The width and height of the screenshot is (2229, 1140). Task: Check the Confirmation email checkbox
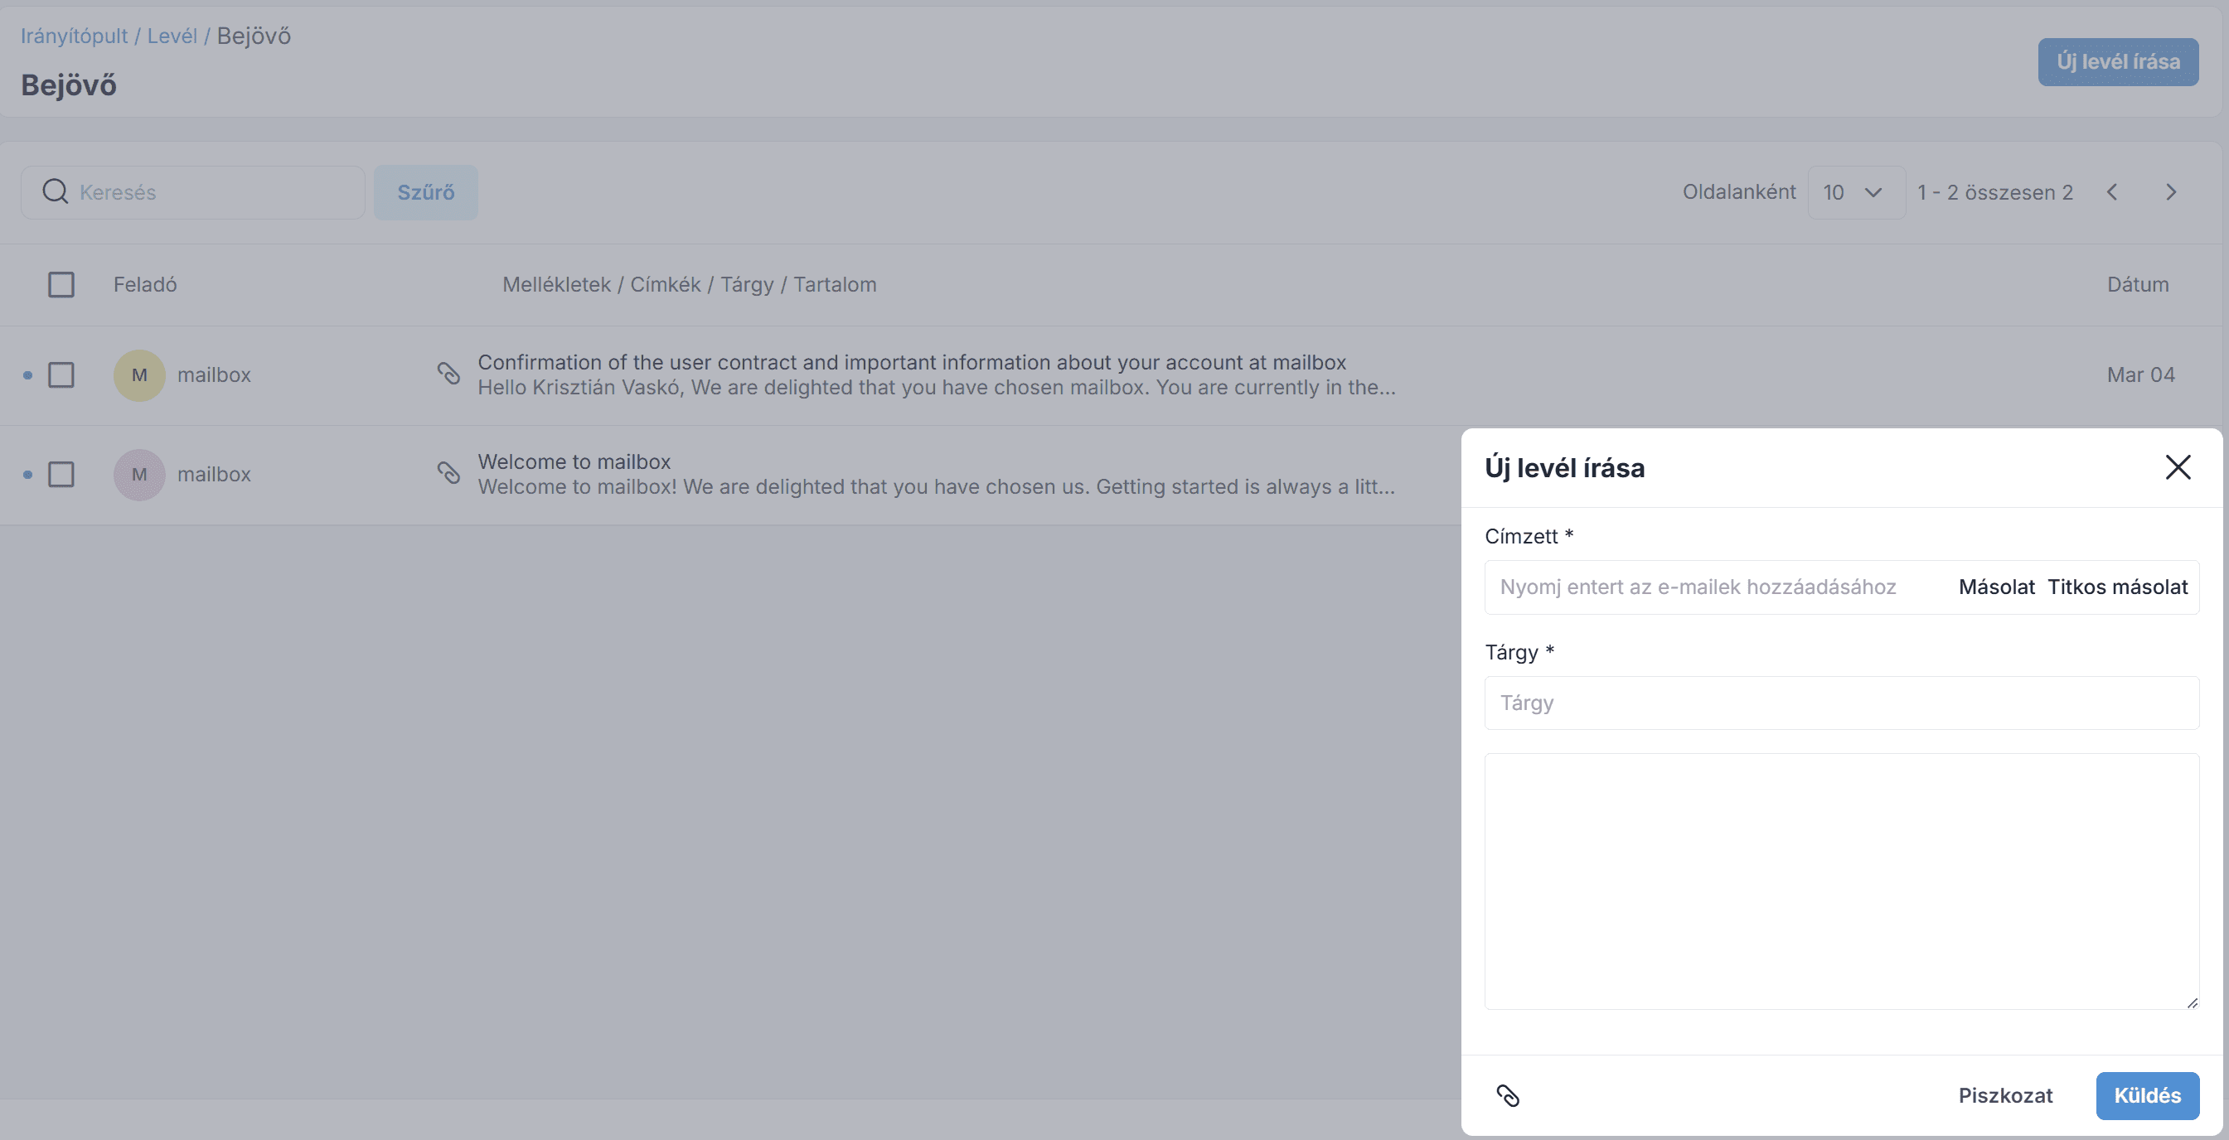[61, 375]
